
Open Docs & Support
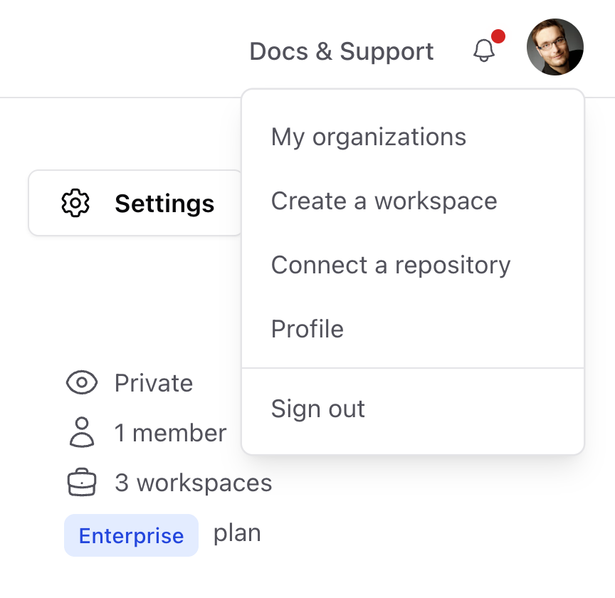point(342,51)
